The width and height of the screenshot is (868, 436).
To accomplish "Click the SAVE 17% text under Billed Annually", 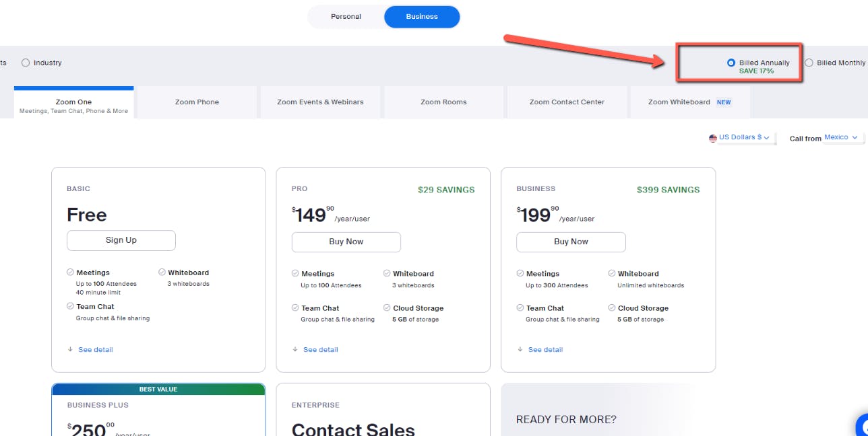I will tap(756, 71).
